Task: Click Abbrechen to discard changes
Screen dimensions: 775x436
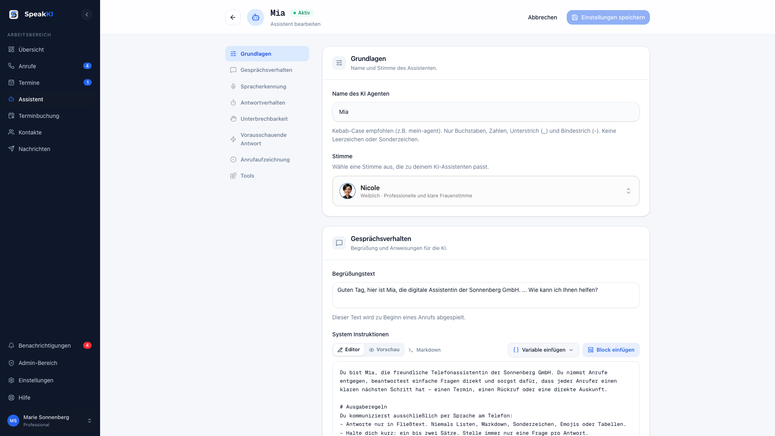Action: tap(542, 17)
